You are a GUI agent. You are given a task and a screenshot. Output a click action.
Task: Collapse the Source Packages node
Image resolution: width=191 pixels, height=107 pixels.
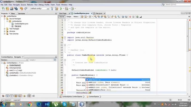tap(5, 19)
